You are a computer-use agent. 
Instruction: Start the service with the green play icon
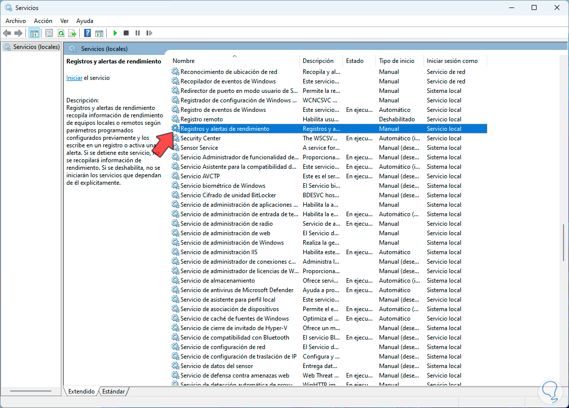point(115,33)
